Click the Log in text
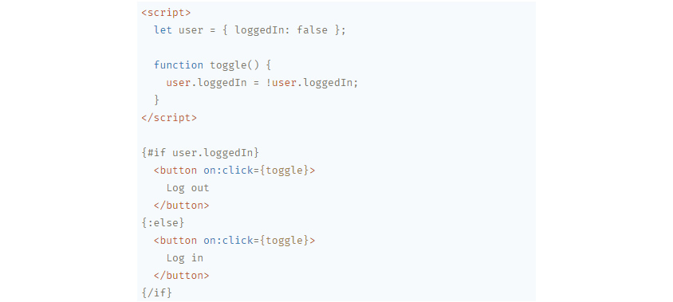673x302 pixels. 184,258
